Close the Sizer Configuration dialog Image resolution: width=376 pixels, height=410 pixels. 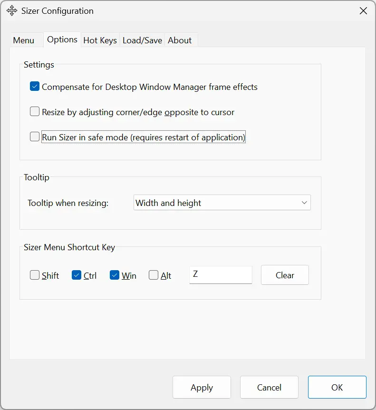click(363, 11)
